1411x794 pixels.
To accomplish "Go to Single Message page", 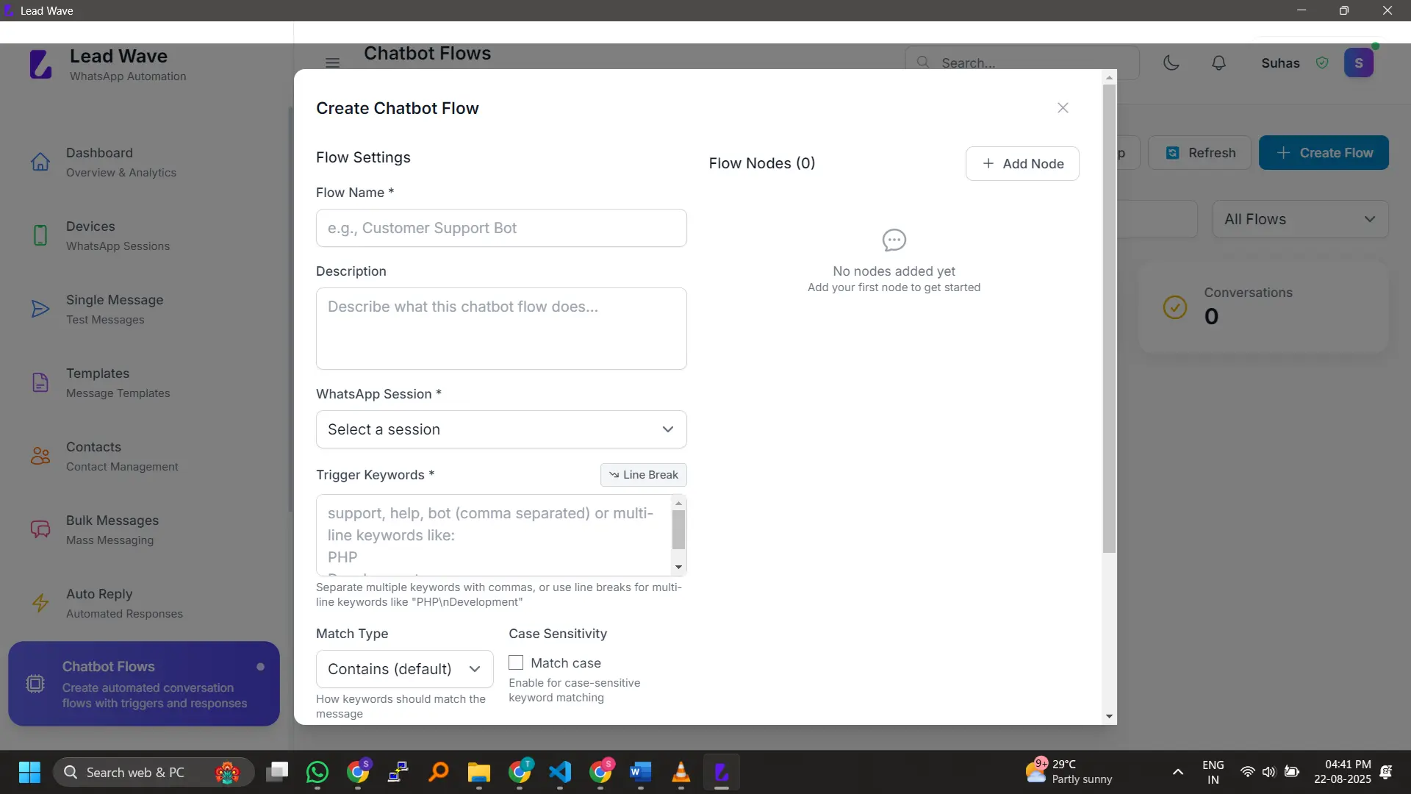I will coord(143,309).
